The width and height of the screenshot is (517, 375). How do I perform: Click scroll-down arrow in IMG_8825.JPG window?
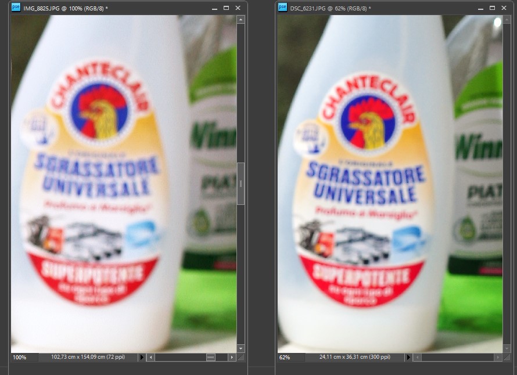240,348
